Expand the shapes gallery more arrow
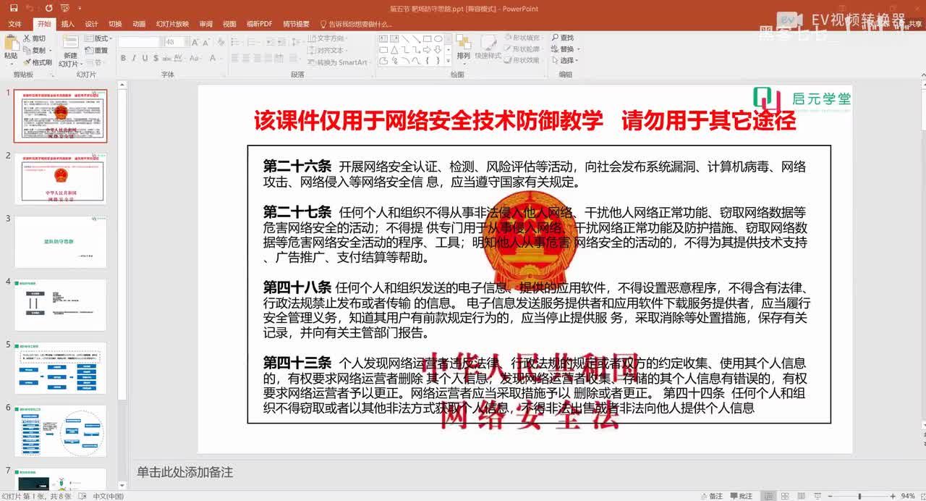 447,61
